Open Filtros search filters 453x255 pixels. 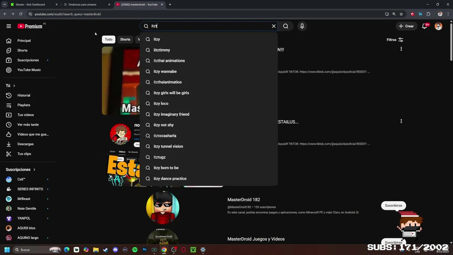coord(395,40)
